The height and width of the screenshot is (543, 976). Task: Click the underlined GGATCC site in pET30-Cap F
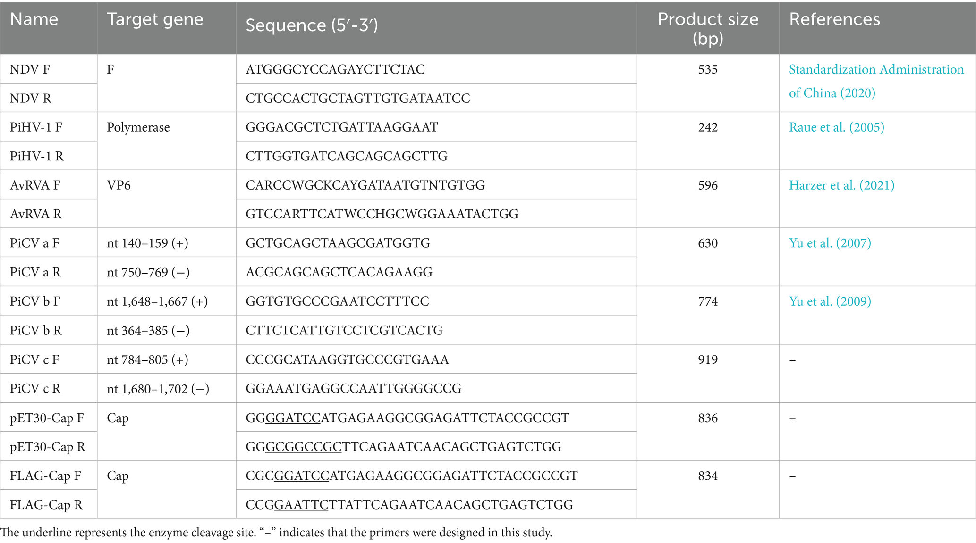tap(293, 418)
